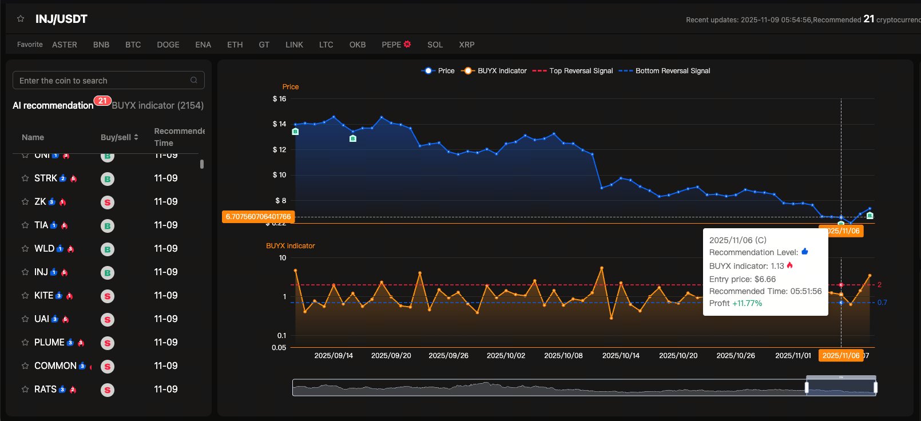Star the STRK row as favorite
The image size is (921, 421).
(x=25, y=178)
